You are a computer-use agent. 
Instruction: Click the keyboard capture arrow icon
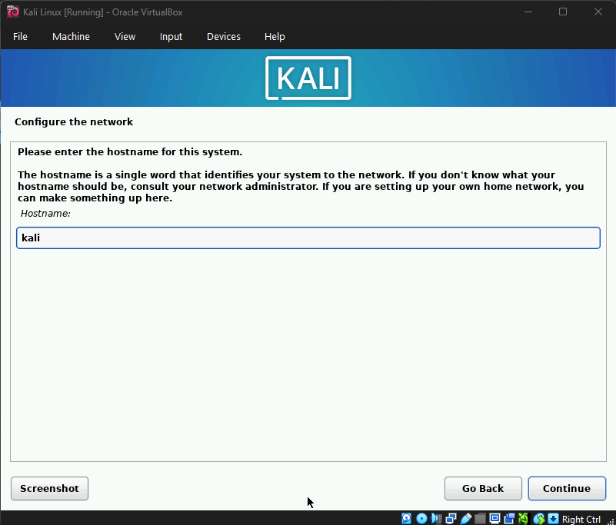click(x=554, y=519)
